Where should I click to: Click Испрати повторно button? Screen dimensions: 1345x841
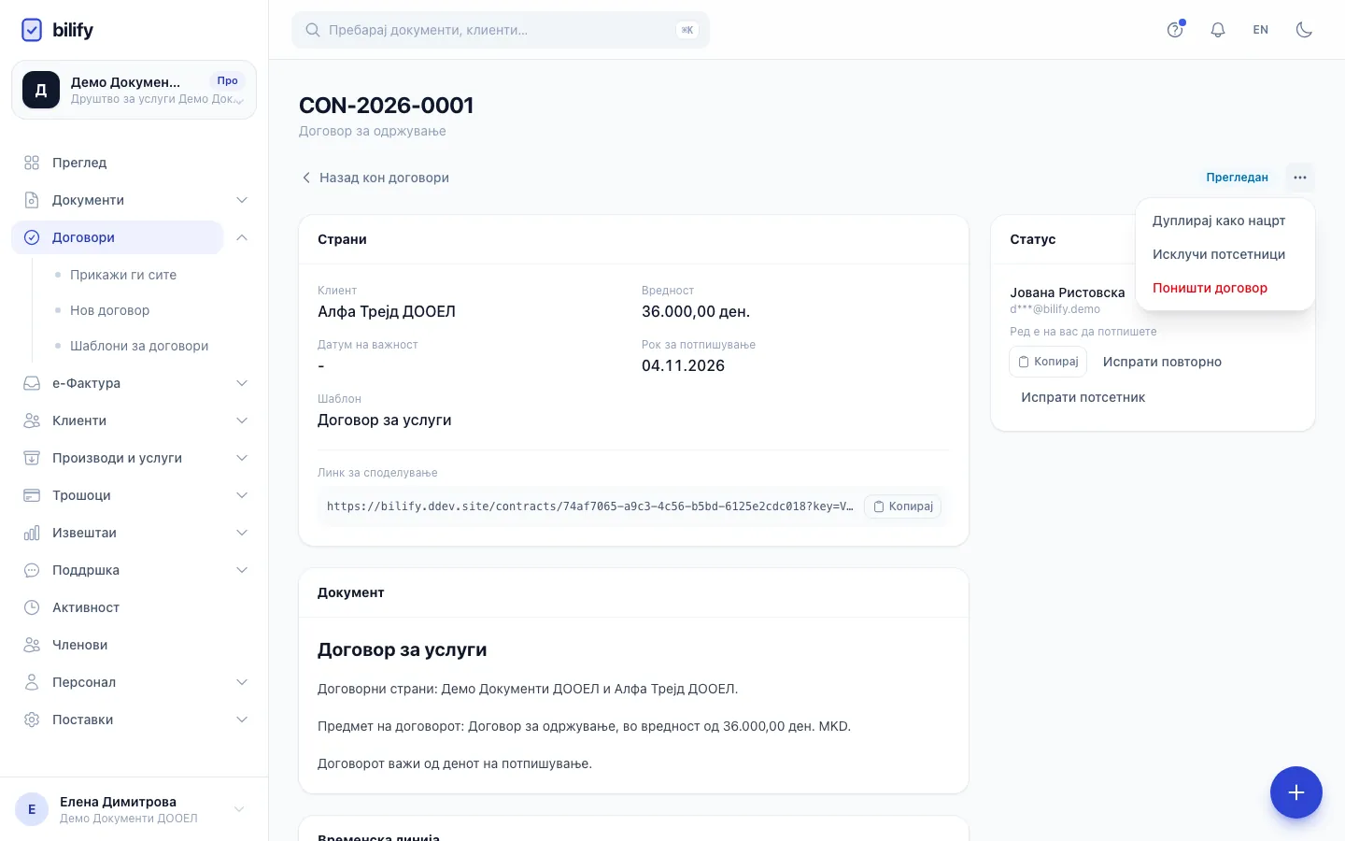1162,362
